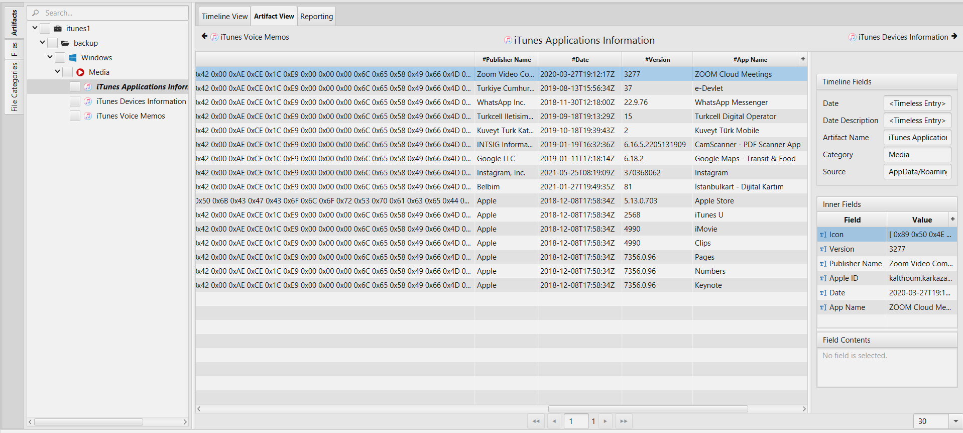Check the Media checkbox
The width and height of the screenshot is (963, 433).
[x=67, y=72]
